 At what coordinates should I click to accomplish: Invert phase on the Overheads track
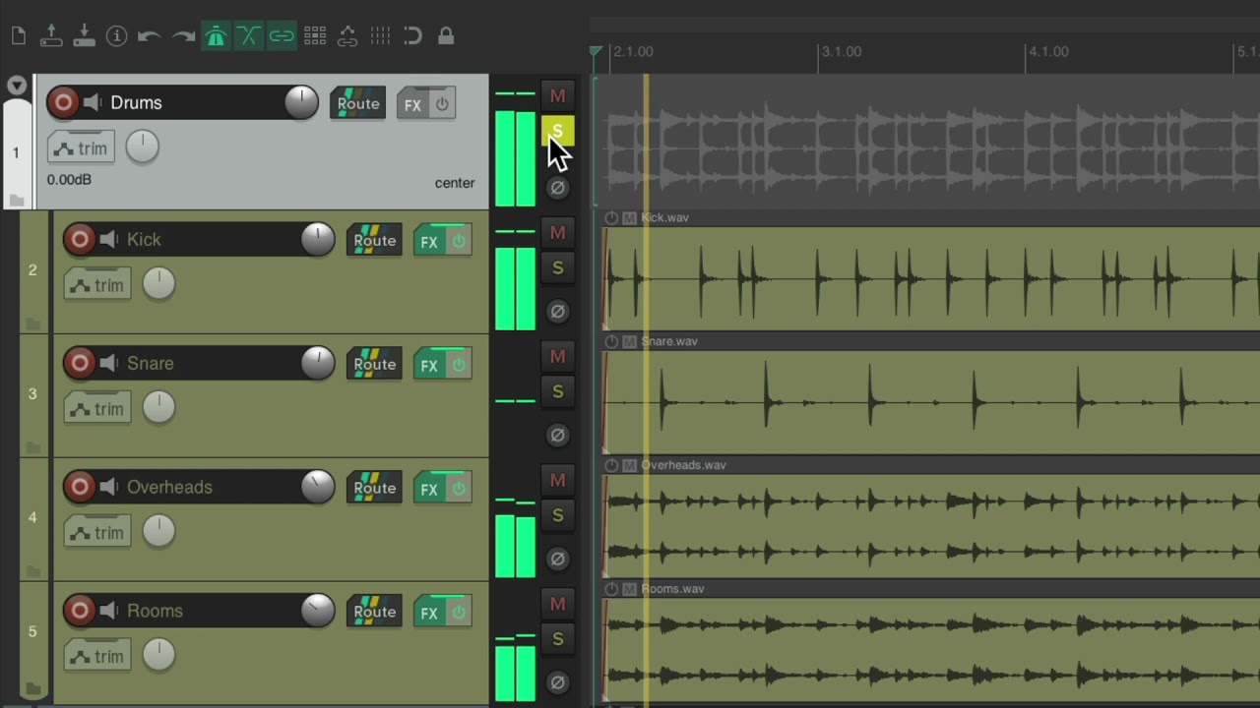point(558,559)
